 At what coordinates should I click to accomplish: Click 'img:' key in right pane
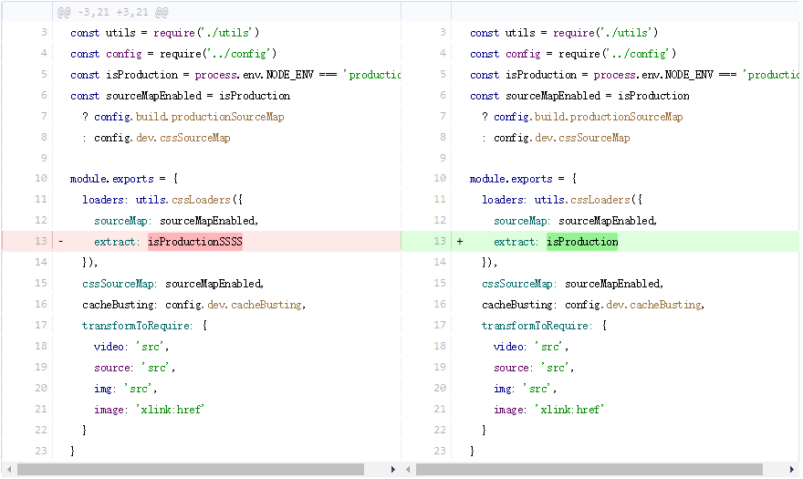coord(505,389)
